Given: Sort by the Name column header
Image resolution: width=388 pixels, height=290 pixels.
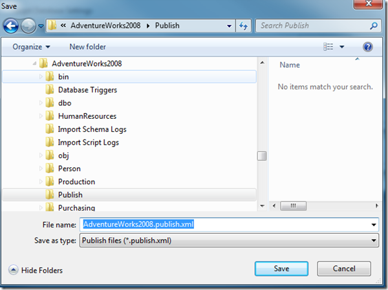Looking at the screenshot, I should coord(290,65).
